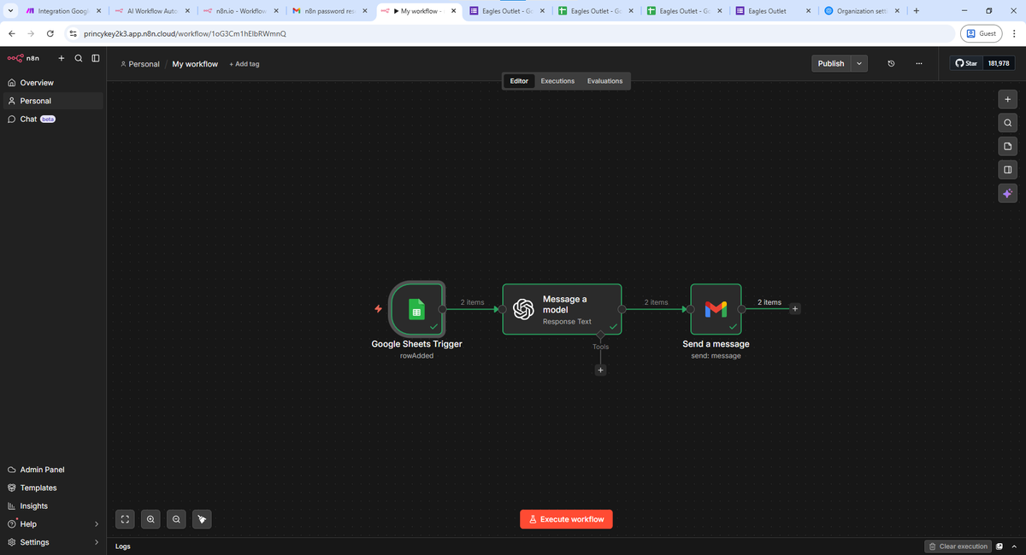Viewport: 1026px width, 555px height.
Task: Expand the Settings submenu
Action: point(96,542)
